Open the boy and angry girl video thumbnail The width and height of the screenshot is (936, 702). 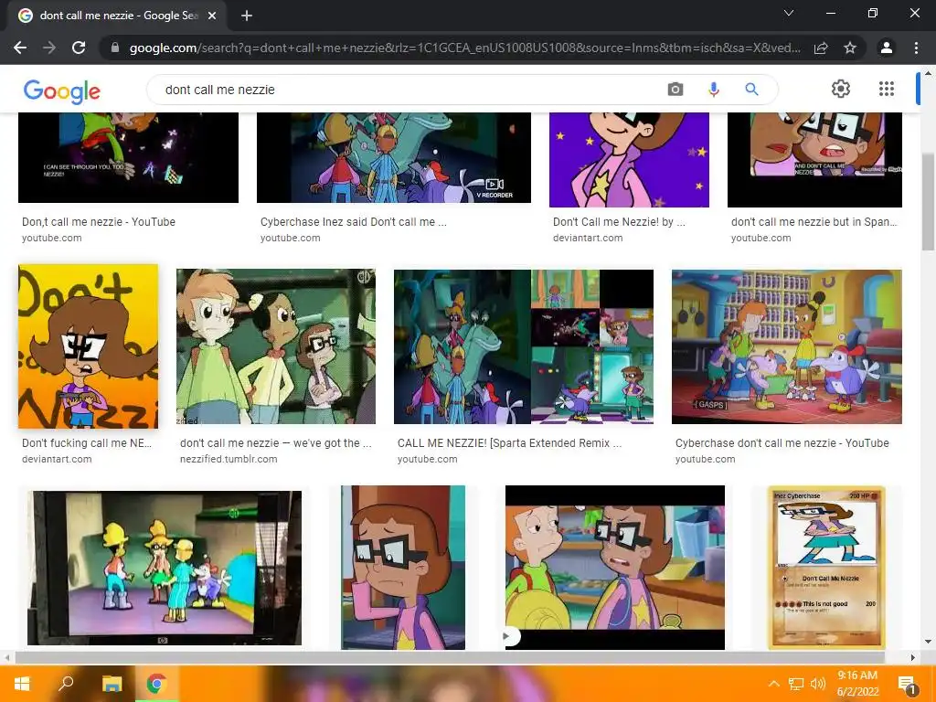coord(615,567)
